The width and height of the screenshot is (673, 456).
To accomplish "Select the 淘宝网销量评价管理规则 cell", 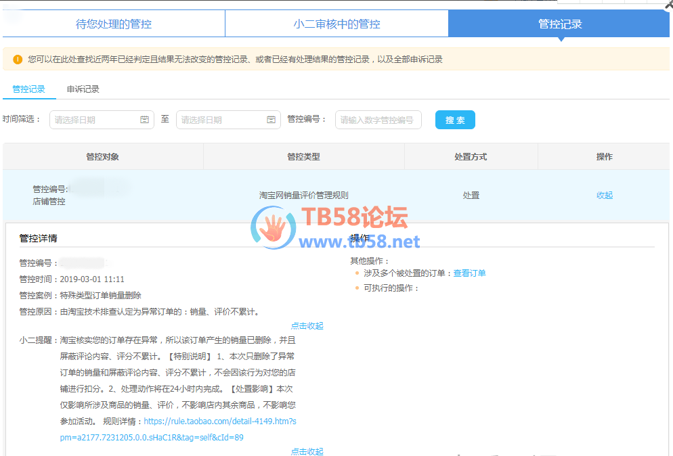I will click(304, 195).
